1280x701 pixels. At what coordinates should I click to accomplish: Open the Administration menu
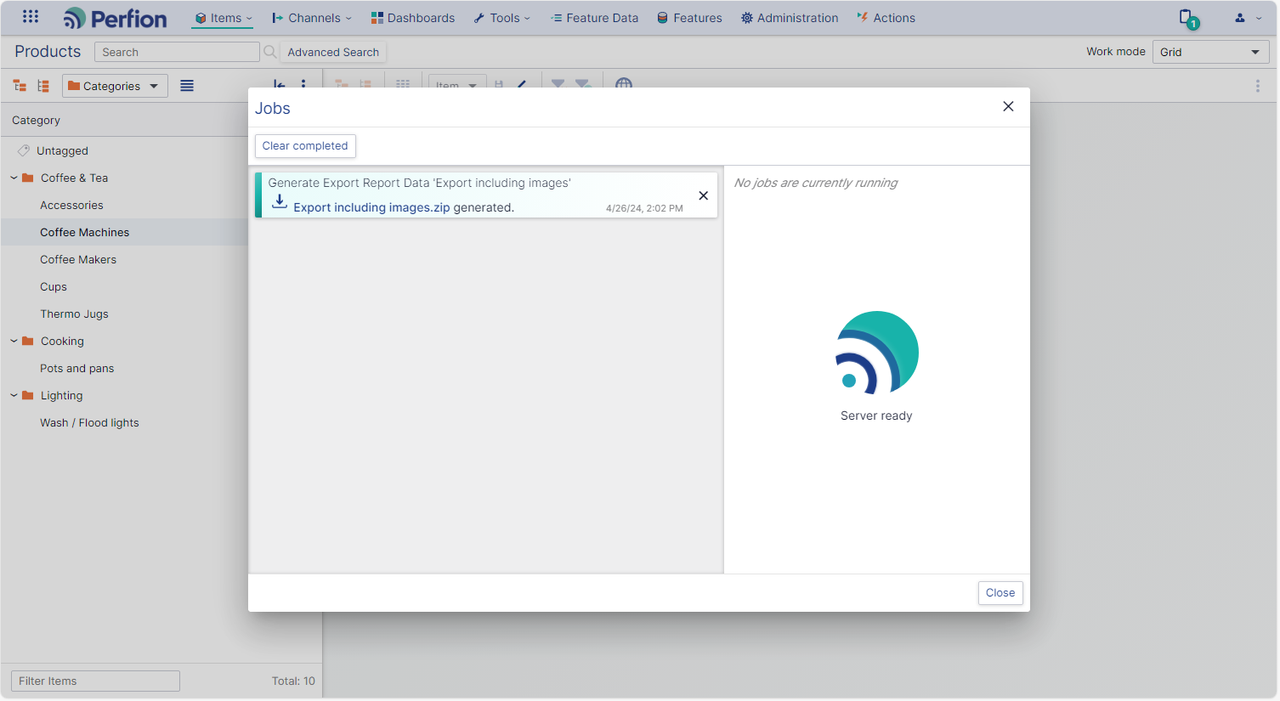(x=790, y=18)
